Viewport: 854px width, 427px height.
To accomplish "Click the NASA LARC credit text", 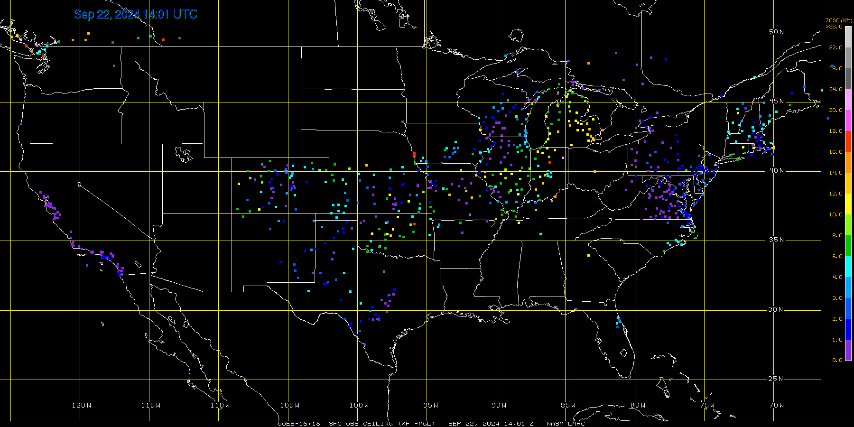I will [566, 424].
